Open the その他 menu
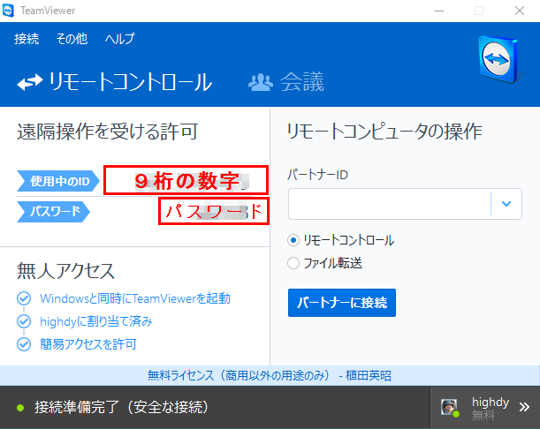This screenshot has height=429, width=540. point(72,39)
